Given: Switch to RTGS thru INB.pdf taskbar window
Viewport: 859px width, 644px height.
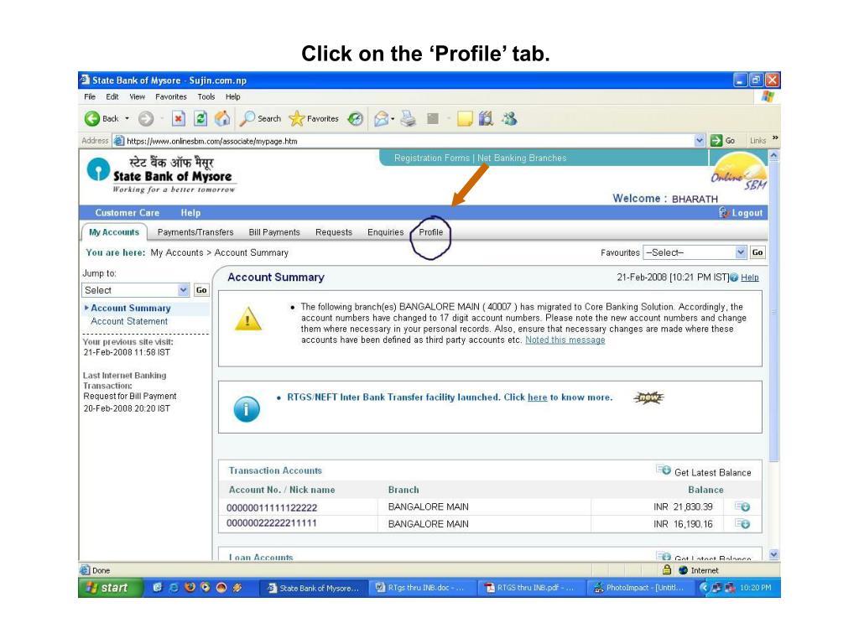Looking at the screenshot, I should pos(530,588).
